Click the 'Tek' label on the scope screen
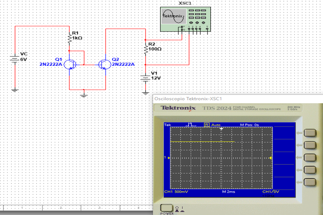Screen dimensions: 323x215 point(167,125)
